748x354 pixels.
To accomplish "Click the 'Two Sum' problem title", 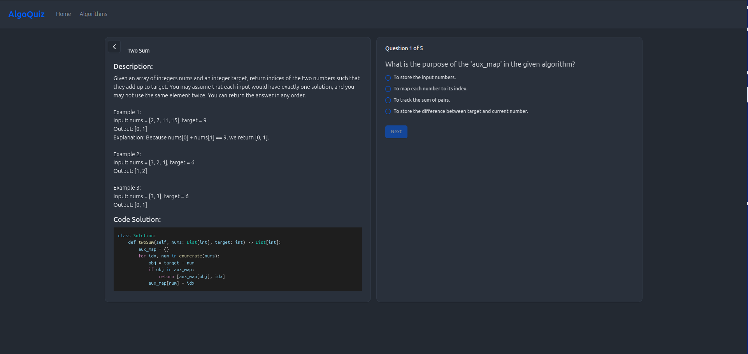I will [139, 51].
